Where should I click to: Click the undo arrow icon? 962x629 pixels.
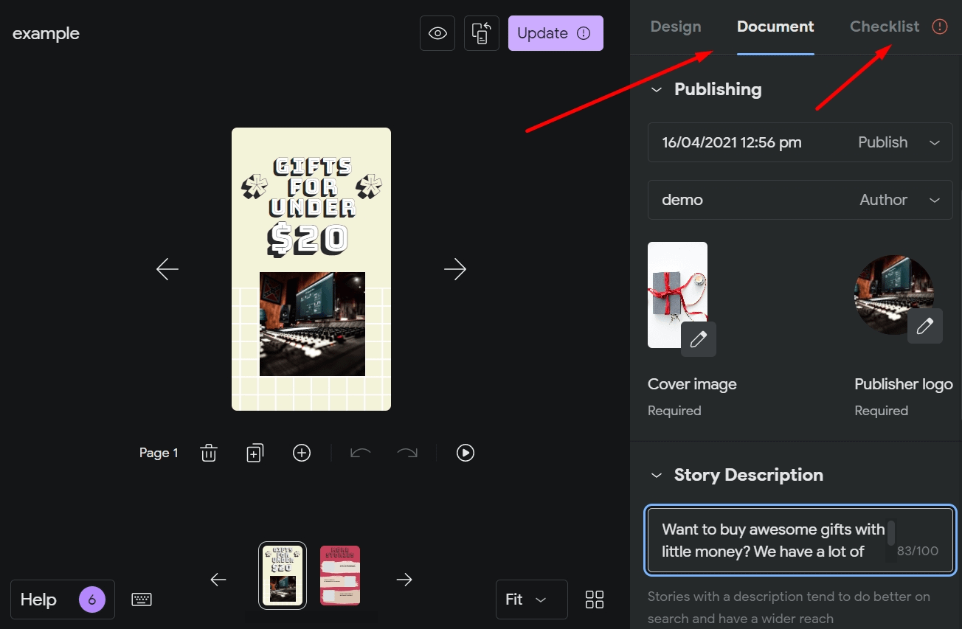[361, 453]
